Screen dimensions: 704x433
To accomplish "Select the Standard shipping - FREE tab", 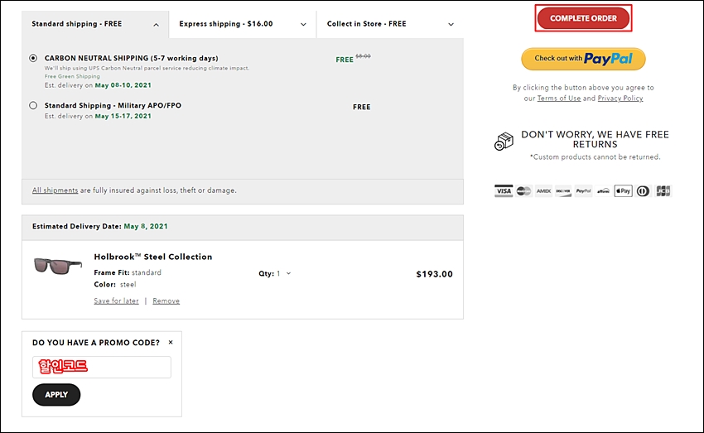I will [95, 24].
